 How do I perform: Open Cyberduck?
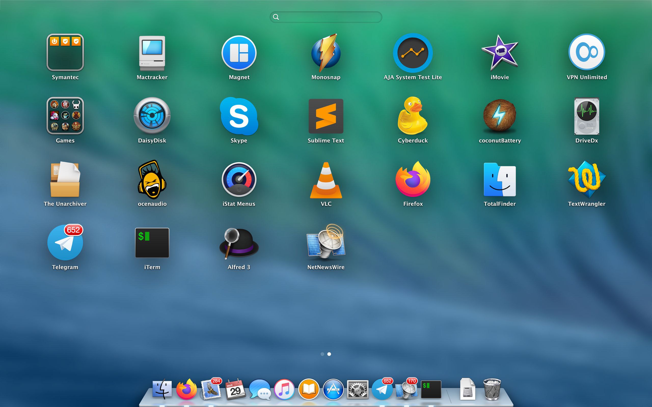coord(413,115)
